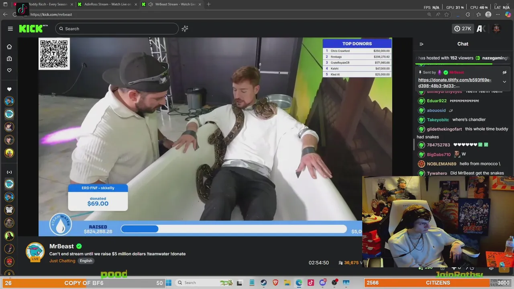Open Browse icon in Kick sidebar
The height and width of the screenshot is (289, 514).
pos(9,59)
